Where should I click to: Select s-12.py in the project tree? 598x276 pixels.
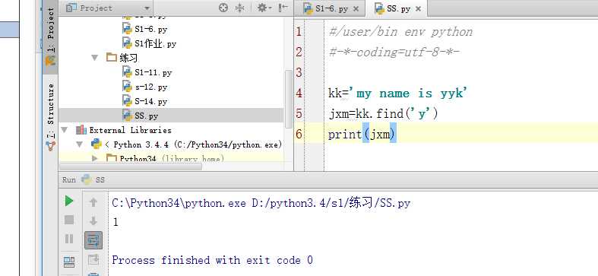pyautogui.click(x=151, y=87)
